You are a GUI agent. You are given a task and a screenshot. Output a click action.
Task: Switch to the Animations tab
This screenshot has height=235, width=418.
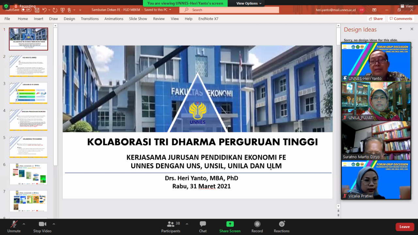point(114,19)
